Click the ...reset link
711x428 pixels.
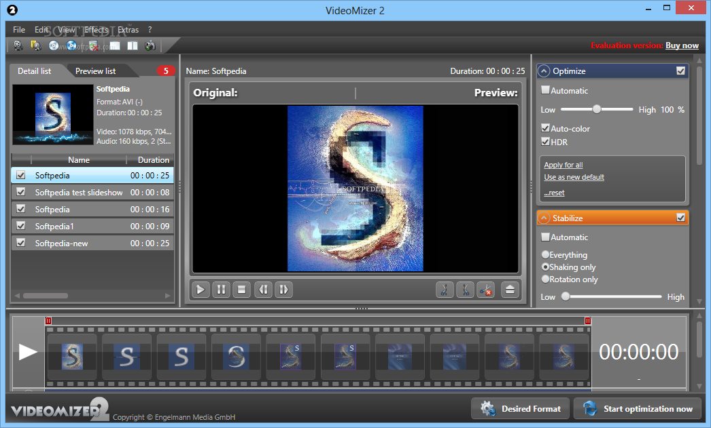point(554,193)
